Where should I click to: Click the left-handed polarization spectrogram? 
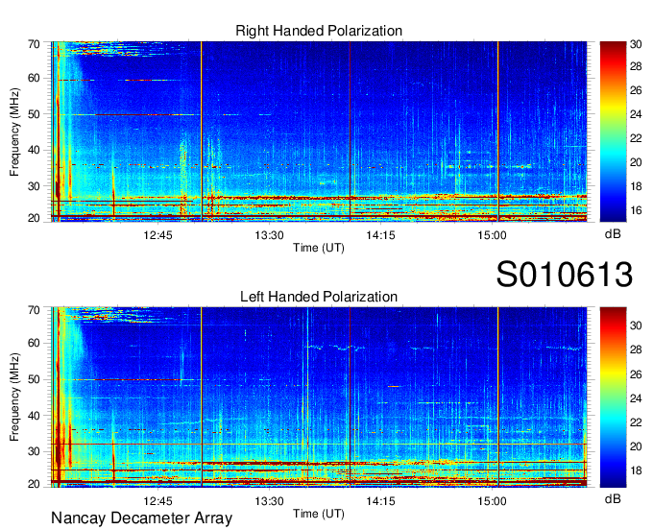point(319,397)
